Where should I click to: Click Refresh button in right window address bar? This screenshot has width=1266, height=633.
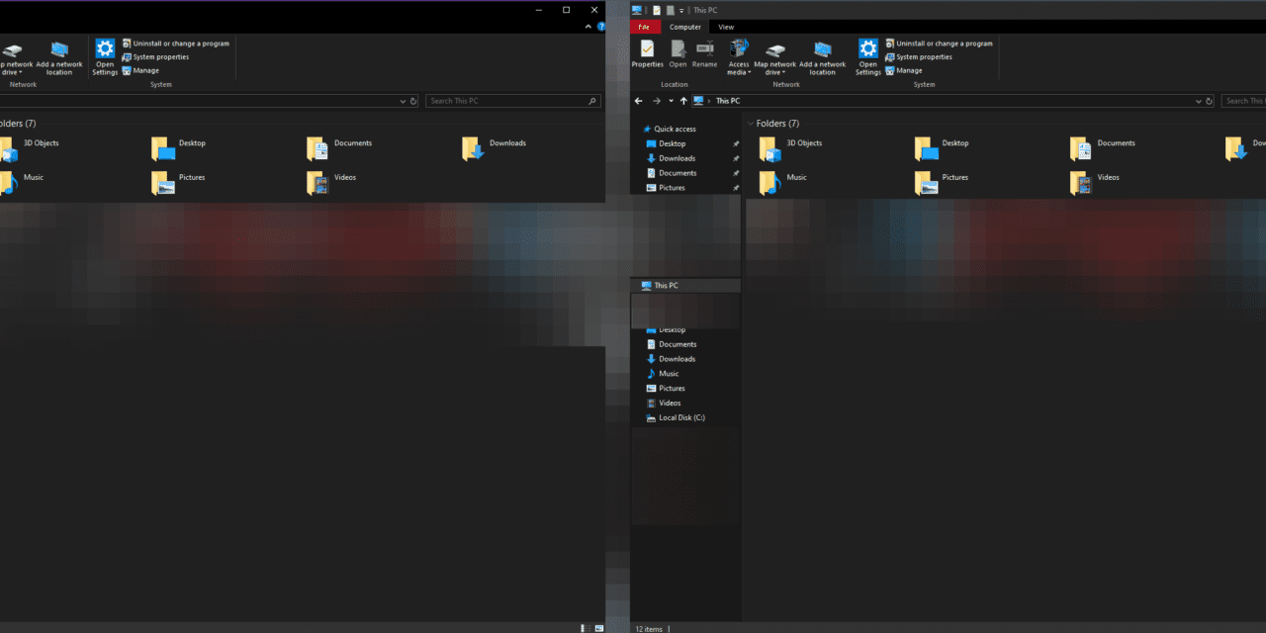(x=1209, y=101)
